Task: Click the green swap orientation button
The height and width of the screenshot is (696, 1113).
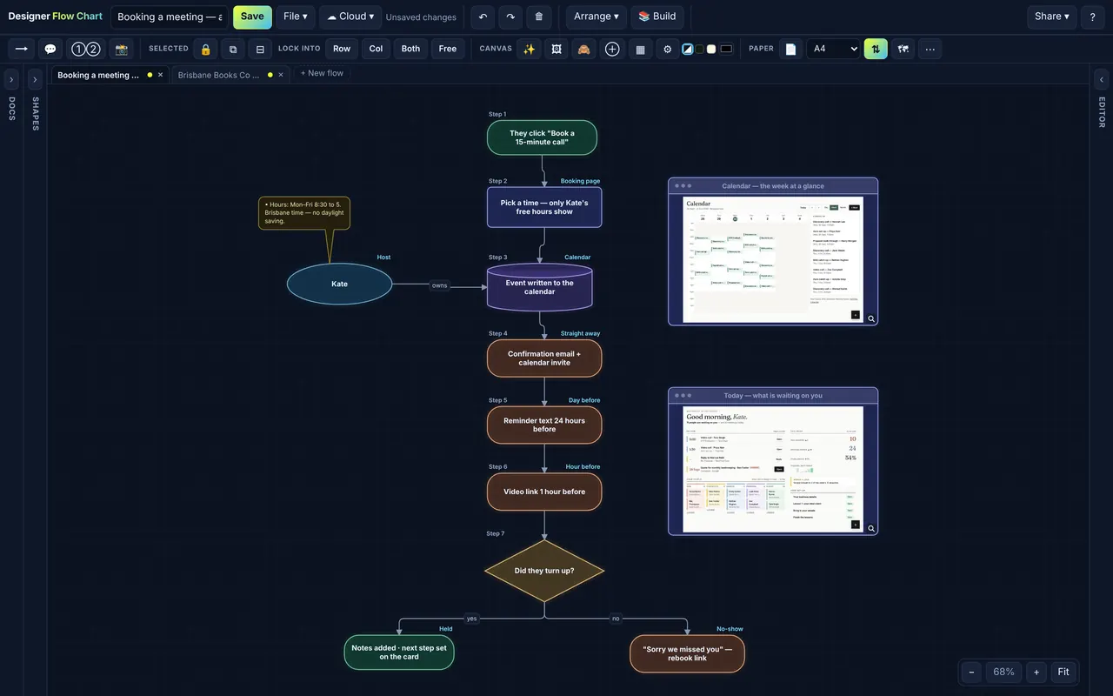Action: point(876,49)
